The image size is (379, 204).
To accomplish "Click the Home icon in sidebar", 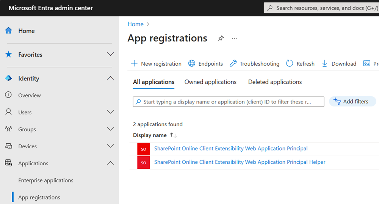I will coord(9,31).
